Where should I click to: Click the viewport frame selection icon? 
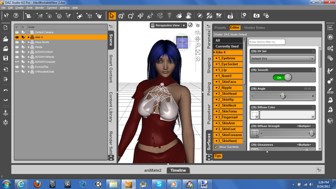198,52
